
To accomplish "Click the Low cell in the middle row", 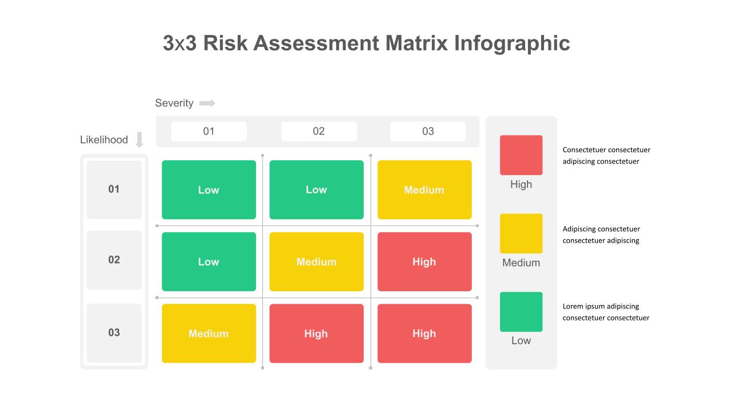I will point(209,262).
